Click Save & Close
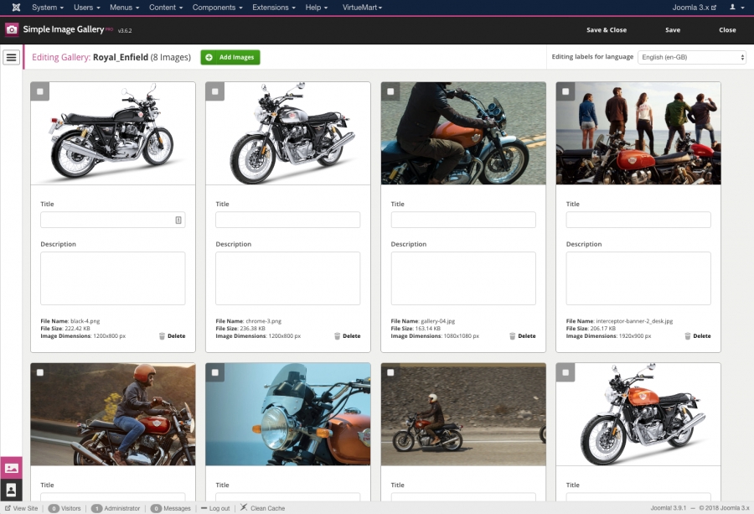Viewport: 754px width, 514px height. (x=607, y=30)
